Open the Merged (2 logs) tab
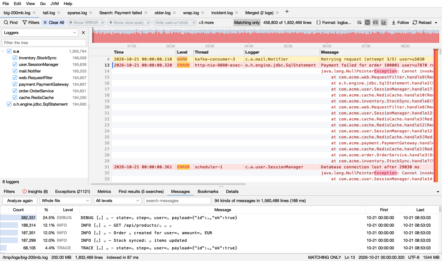The width and height of the screenshot is (442, 261). (259, 13)
